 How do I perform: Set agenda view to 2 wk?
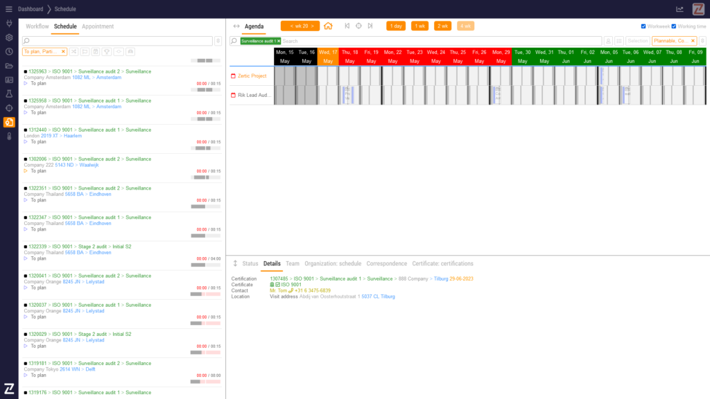(442, 26)
